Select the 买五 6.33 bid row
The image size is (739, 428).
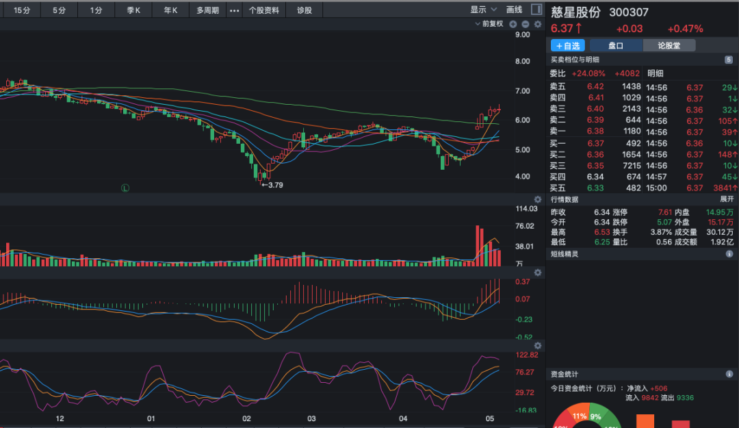point(595,188)
